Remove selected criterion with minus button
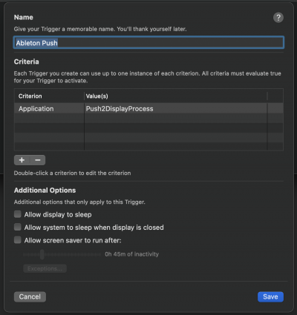 (x=38, y=160)
